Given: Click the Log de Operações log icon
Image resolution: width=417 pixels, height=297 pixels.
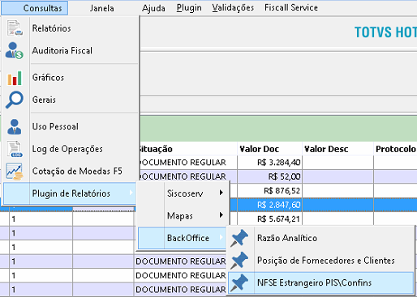Looking at the screenshot, I should coord(15,149).
